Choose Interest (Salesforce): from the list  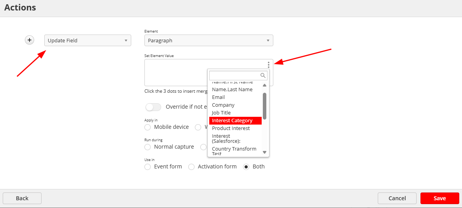235,139
